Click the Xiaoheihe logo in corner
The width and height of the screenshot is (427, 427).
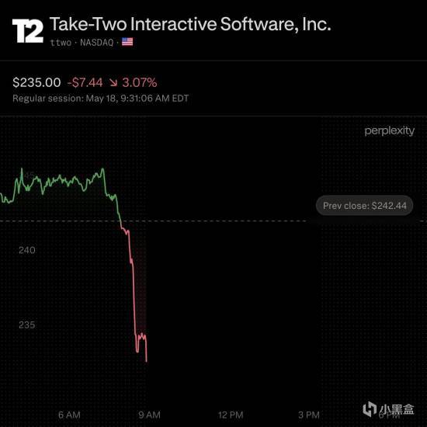pyautogui.click(x=389, y=409)
